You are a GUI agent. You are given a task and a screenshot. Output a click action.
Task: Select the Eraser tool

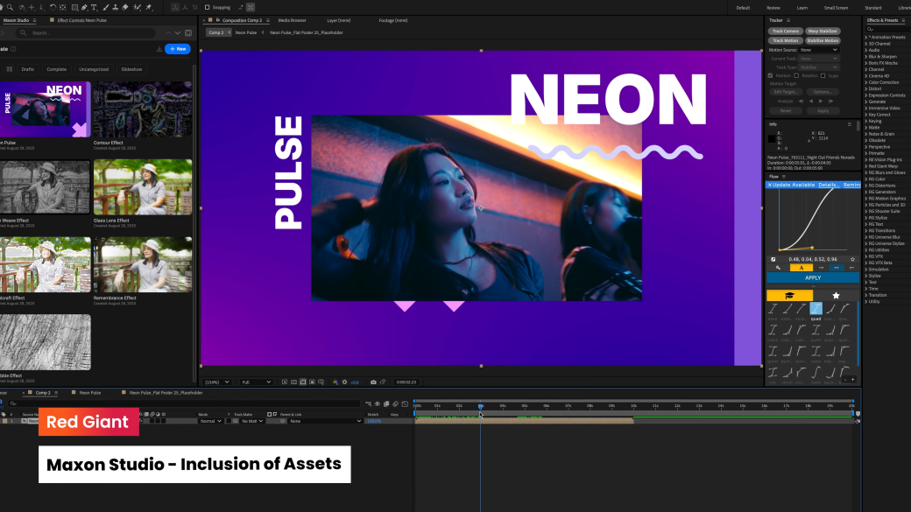pyautogui.click(x=125, y=7)
